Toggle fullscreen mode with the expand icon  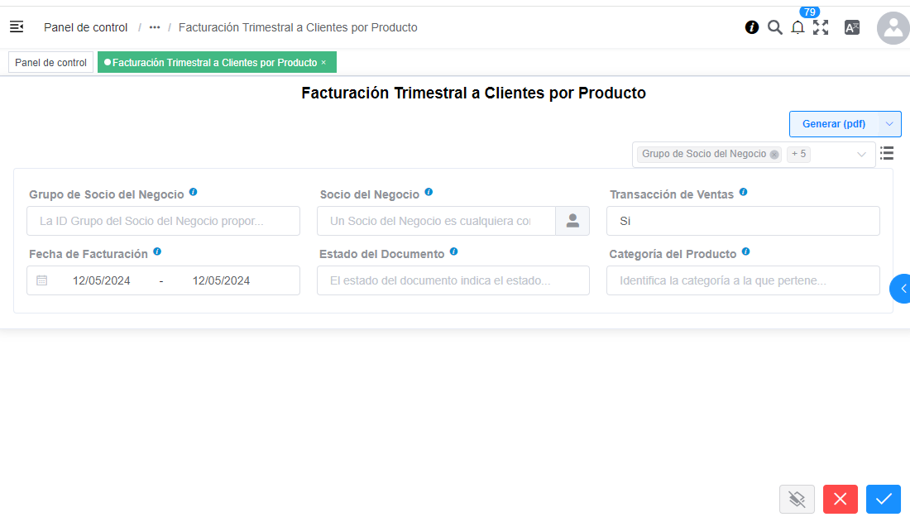point(821,27)
